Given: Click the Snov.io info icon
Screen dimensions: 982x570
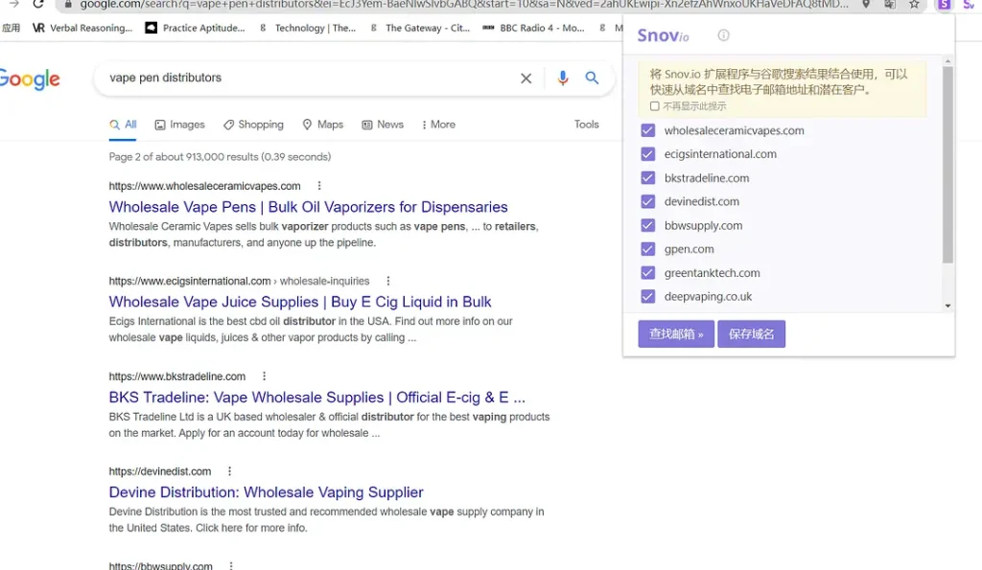Looking at the screenshot, I should coord(723,35).
